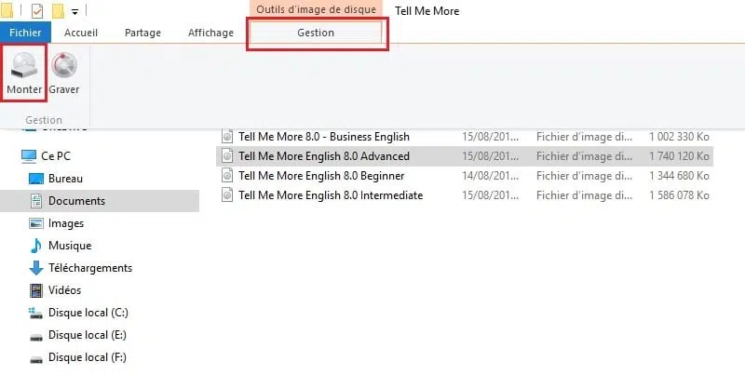Click the size value 1 002 330 Ko
This screenshot has height=375, width=745.
click(680, 137)
